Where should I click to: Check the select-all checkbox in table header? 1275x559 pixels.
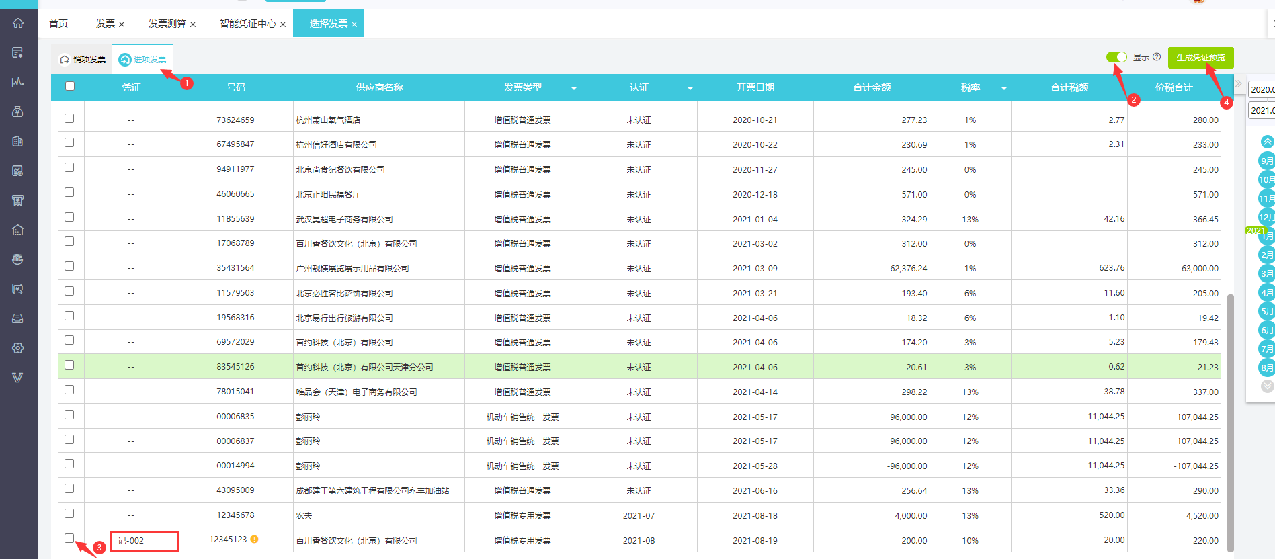(70, 86)
